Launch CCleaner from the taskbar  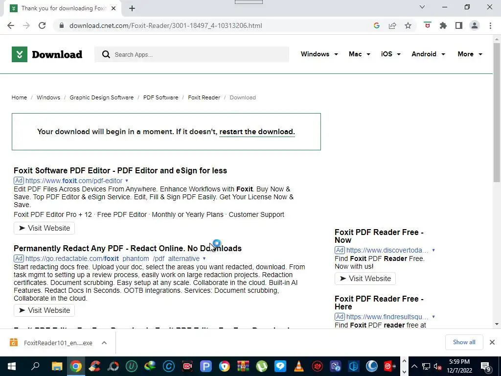click(x=94, y=366)
